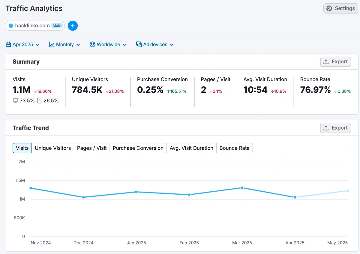Click the line chart icon beside Monthly
This screenshot has width=360, height=254.
pos(52,45)
